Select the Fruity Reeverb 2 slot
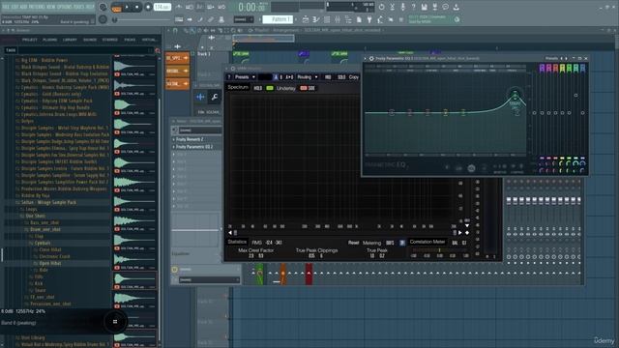 click(x=196, y=139)
